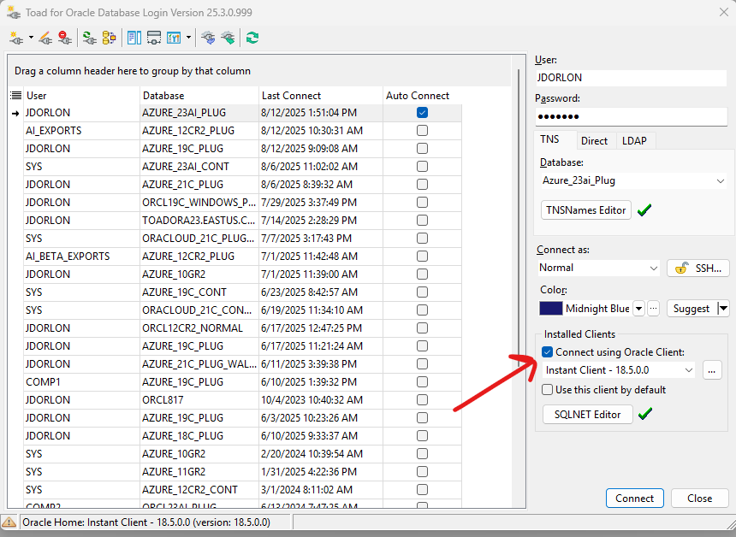Click the grid column chooser icon

tap(16, 96)
